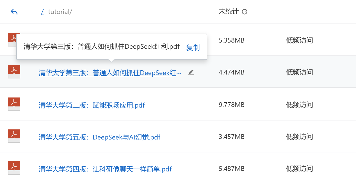
Task: Click PDF icon beside 4.474MB file
Action: coord(14,72)
